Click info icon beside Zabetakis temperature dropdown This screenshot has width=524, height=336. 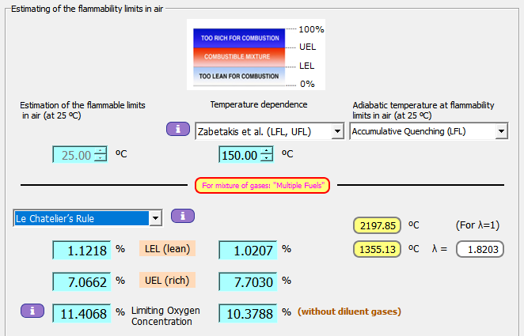(x=177, y=129)
